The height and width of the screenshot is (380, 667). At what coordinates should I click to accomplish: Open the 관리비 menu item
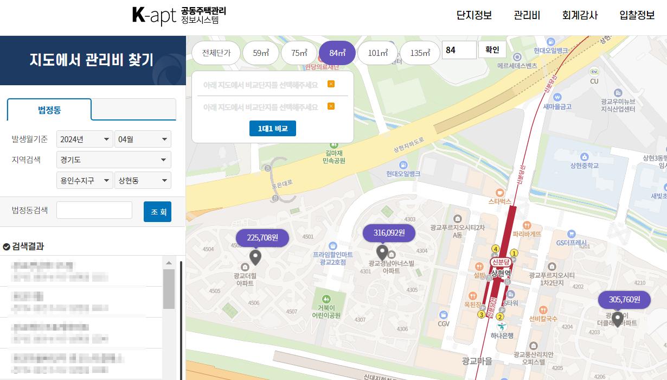tap(527, 16)
